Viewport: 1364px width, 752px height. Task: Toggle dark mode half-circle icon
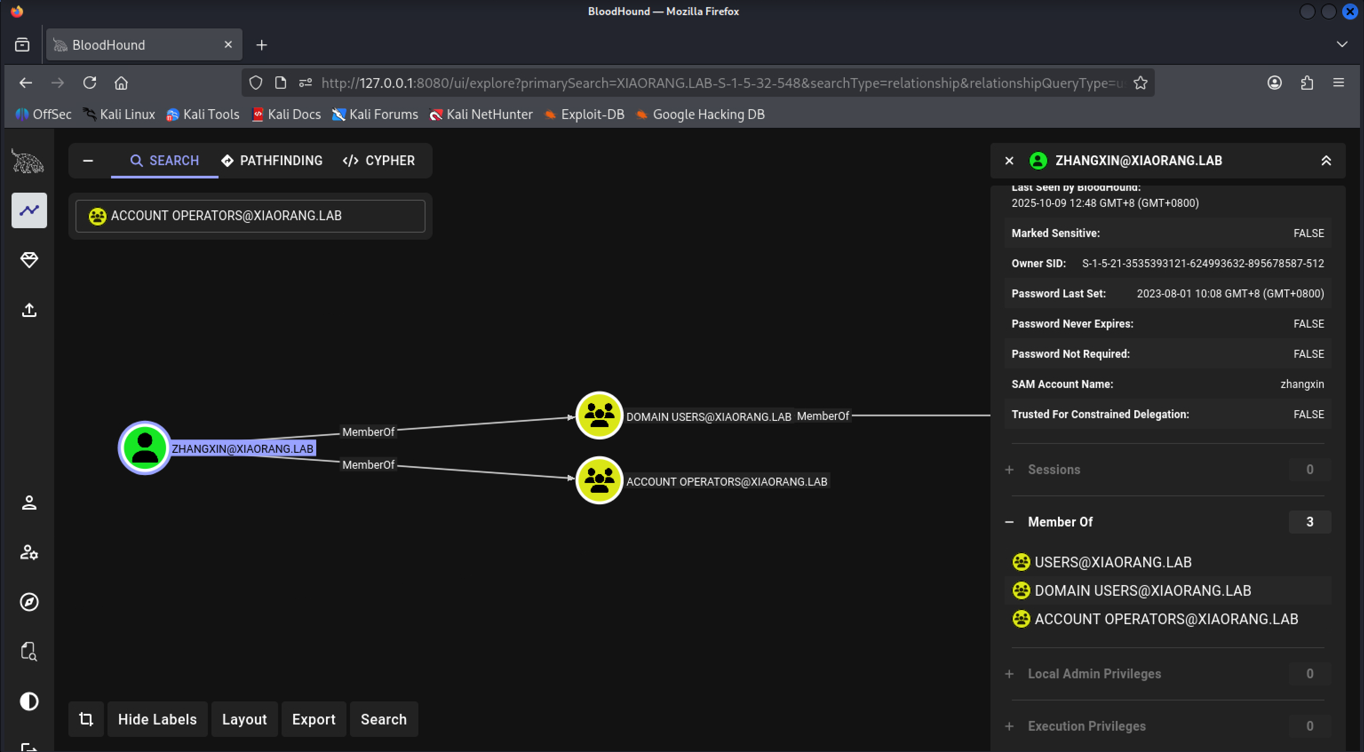pyautogui.click(x=29, y=701)
